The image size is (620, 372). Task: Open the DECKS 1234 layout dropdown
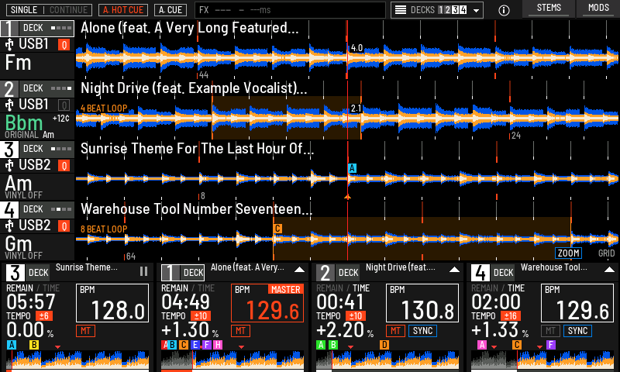[437, 10]
